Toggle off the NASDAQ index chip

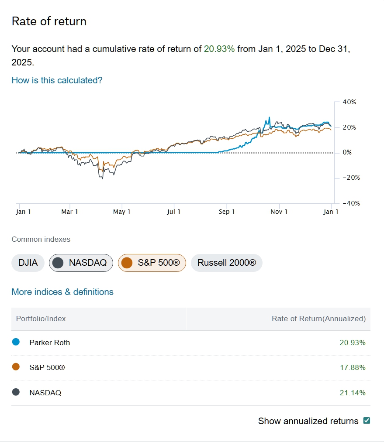click(x=81, y=263)
